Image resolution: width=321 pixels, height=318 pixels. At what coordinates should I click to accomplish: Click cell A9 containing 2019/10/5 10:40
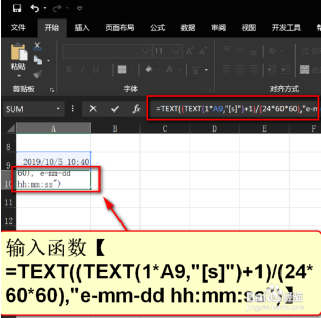[54, 161]
